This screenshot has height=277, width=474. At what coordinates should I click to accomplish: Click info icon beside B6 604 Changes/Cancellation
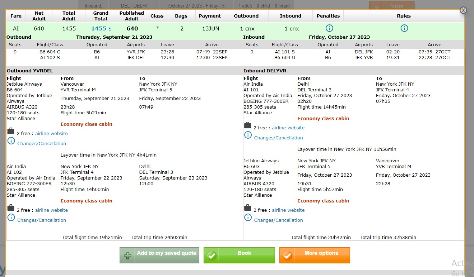coord(11,141)
